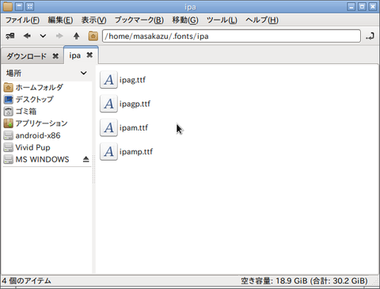Click the 4 個のアイテム status text
The width and height of the screenshot is (380, 289).
[x=26, y=281]
